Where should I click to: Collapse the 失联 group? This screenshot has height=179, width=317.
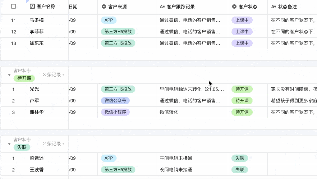tap(9, 144)
